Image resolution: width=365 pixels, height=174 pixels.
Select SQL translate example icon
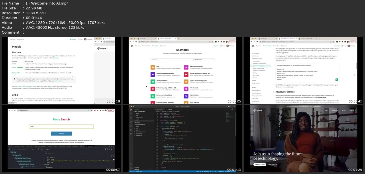coord(186,89)
